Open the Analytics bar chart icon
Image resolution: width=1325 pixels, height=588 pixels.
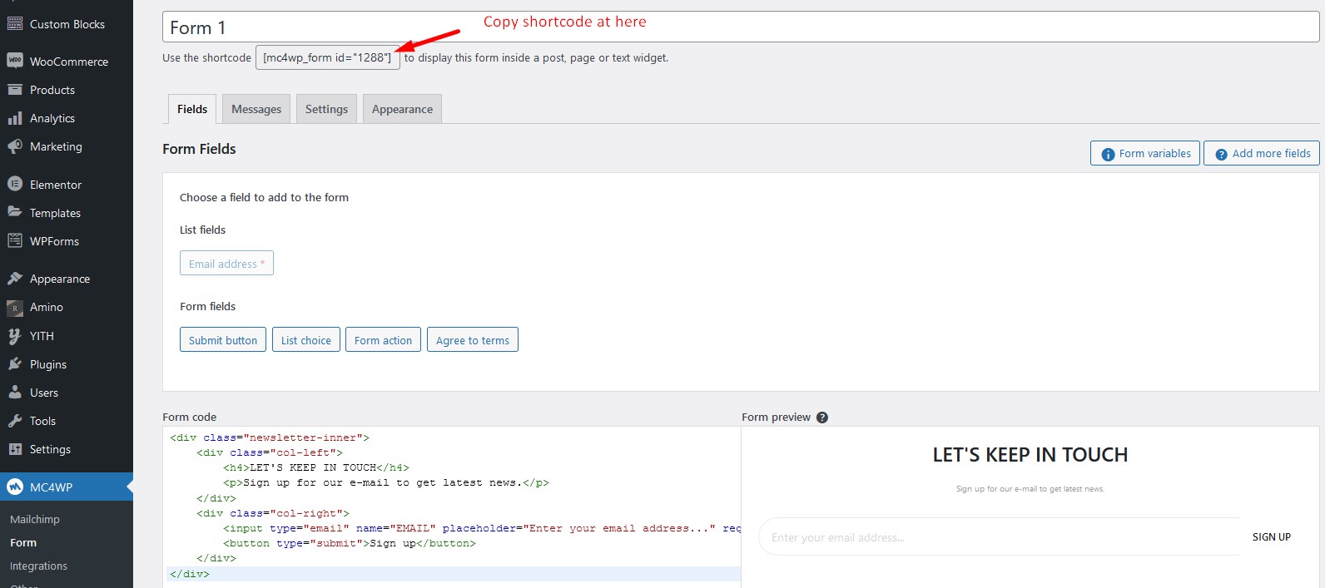14,118
